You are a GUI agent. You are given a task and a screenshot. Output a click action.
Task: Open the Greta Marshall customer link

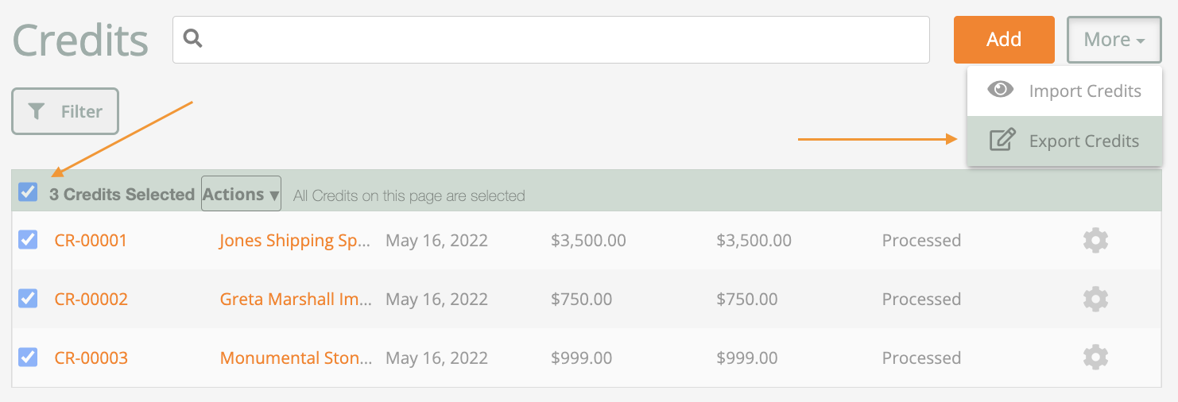pos(296,299)
